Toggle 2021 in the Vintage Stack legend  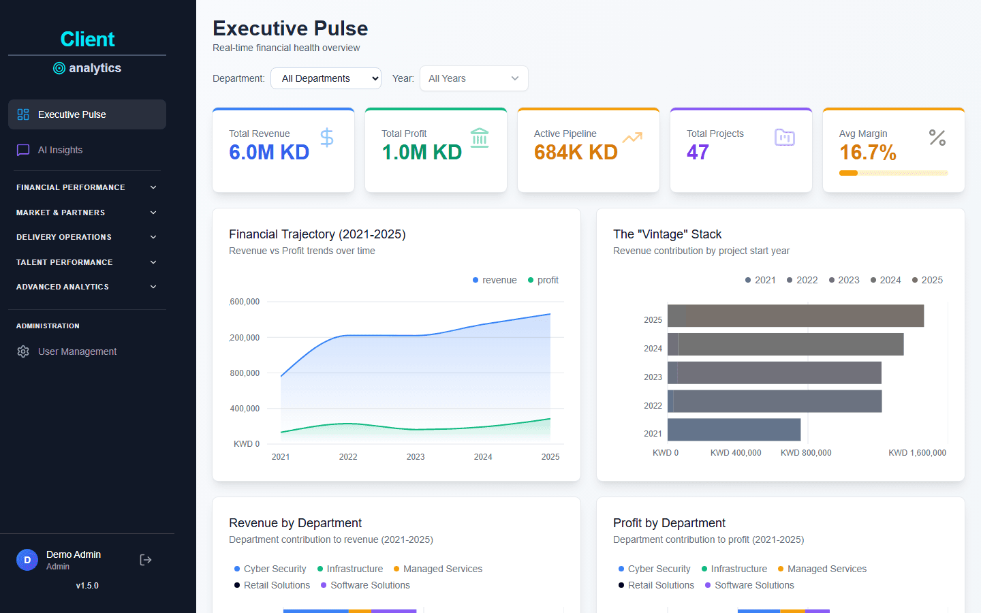point(760,280)
